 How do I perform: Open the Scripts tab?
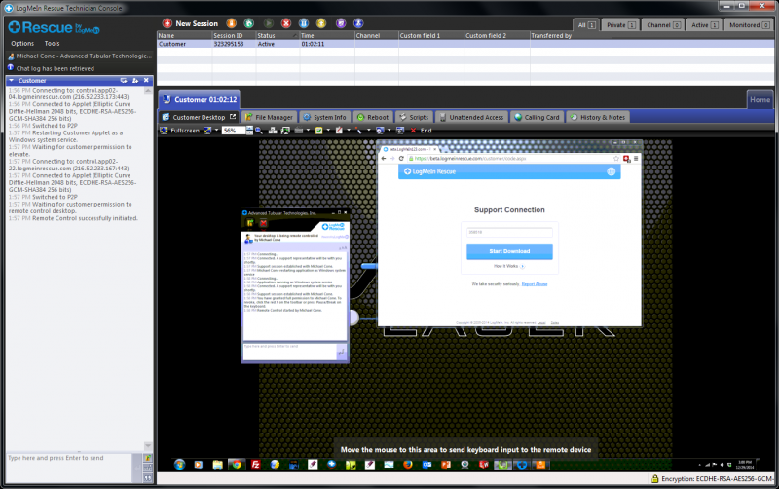coord(415,117)
